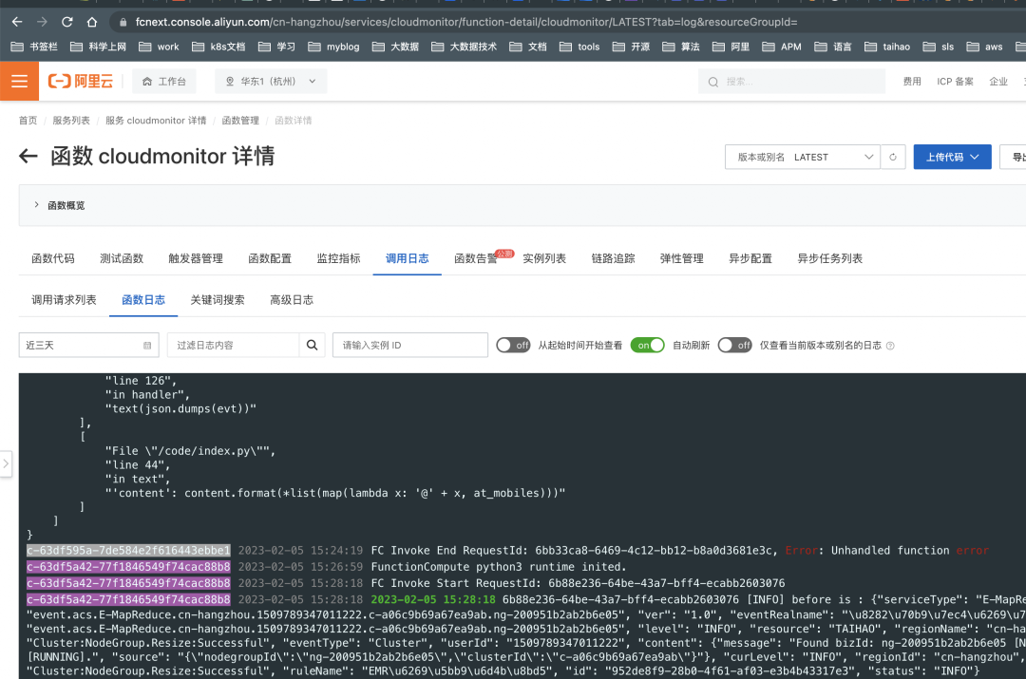Image resolution: width=1026 pixels, height=679 pixels.
Task: Select the 调用日志 tab
Action: point(407,258)
